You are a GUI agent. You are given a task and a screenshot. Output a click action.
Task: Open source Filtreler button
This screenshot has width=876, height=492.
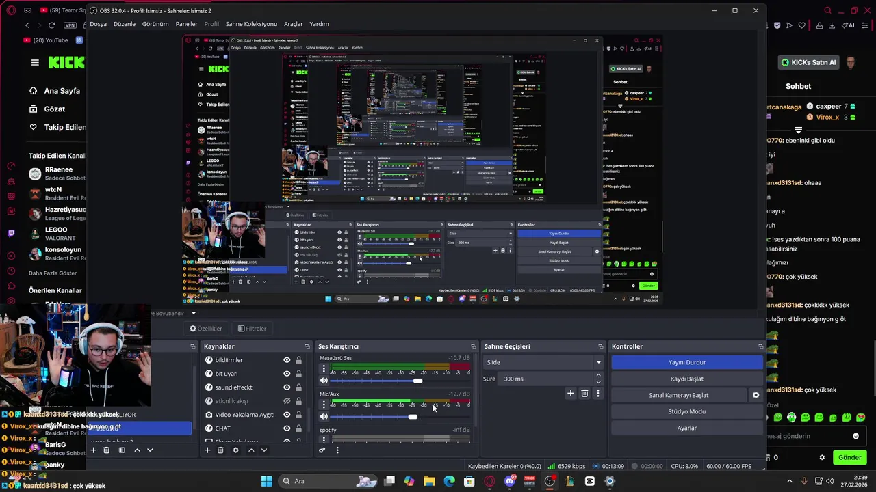pyautogui.click(x=252, y=329)
